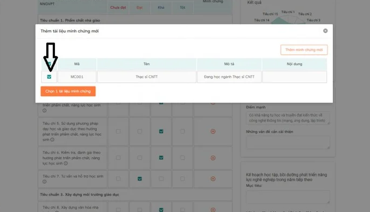Click Chọn 1 tài liệu minh chứng button

coord(68,91)
